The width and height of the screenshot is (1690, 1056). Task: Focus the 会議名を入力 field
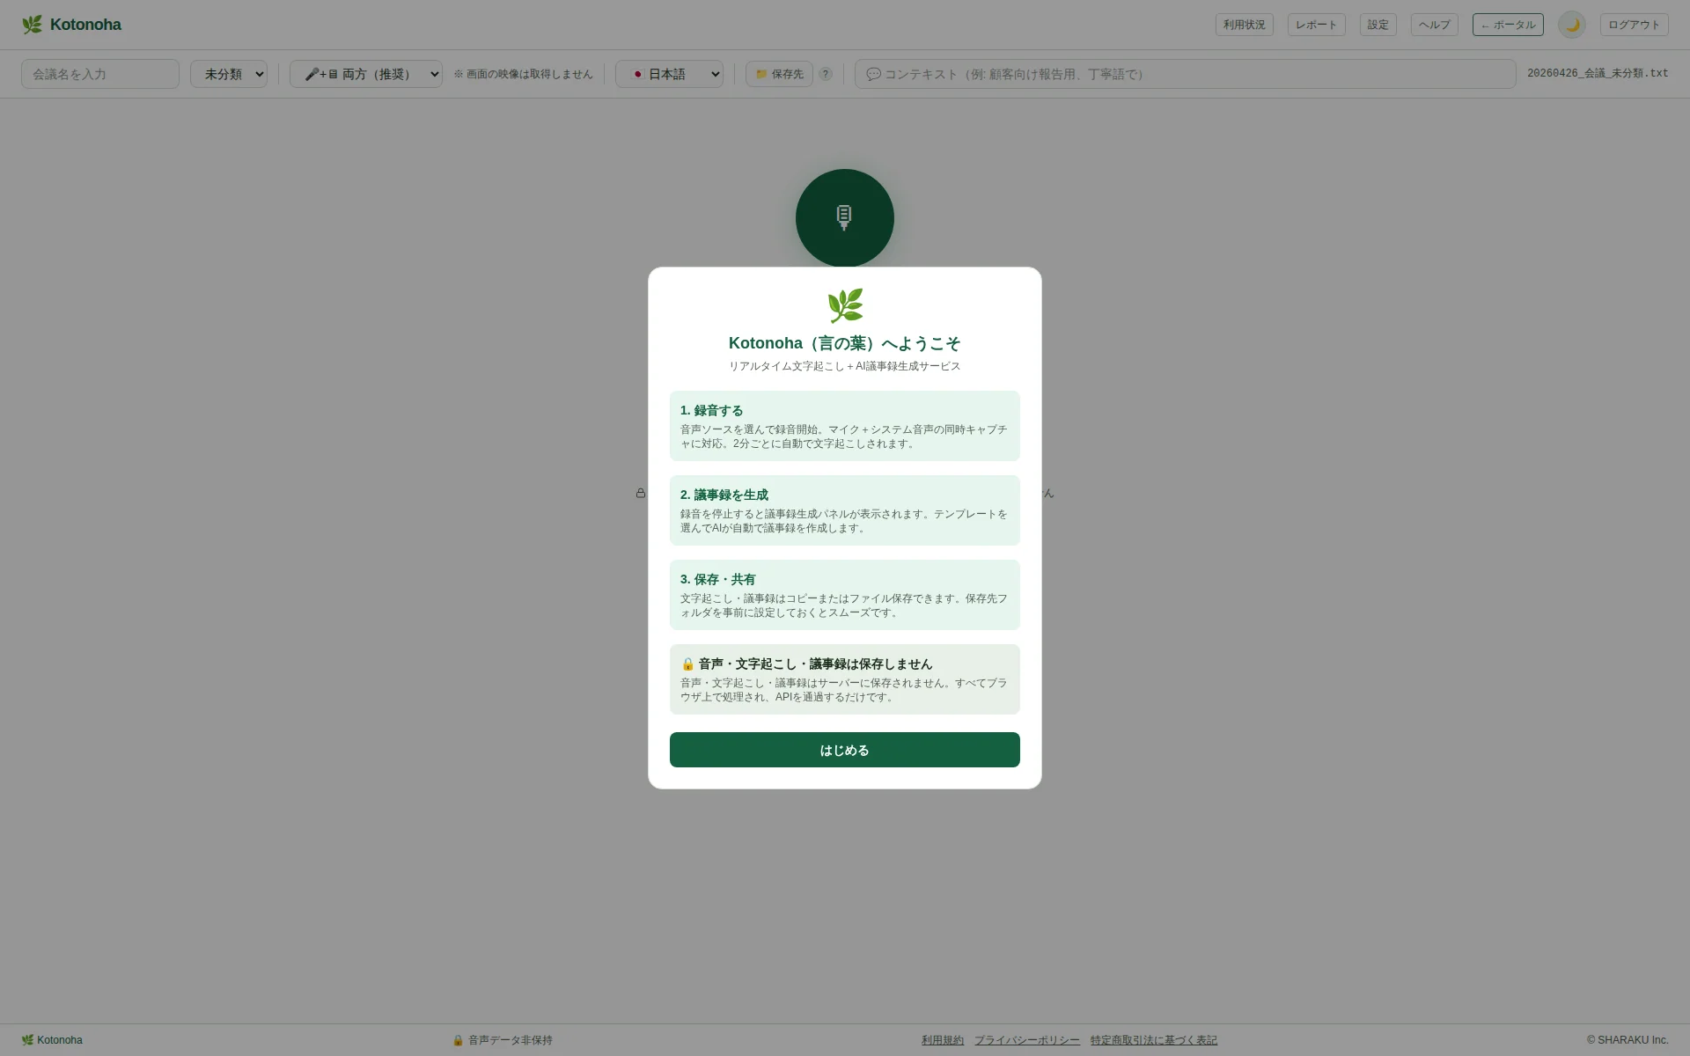(100, 74)
